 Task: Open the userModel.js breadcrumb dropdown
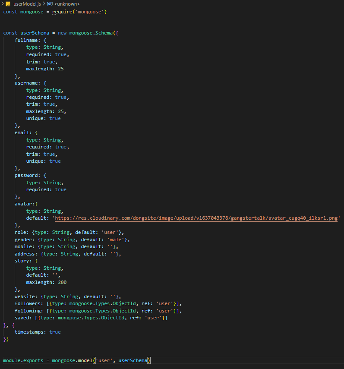pyautogui.click(x=26, y=4)
